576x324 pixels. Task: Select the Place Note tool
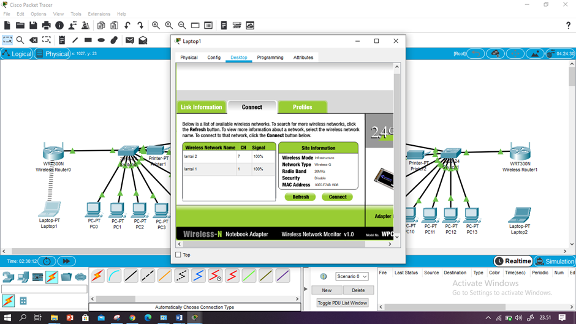62,40
